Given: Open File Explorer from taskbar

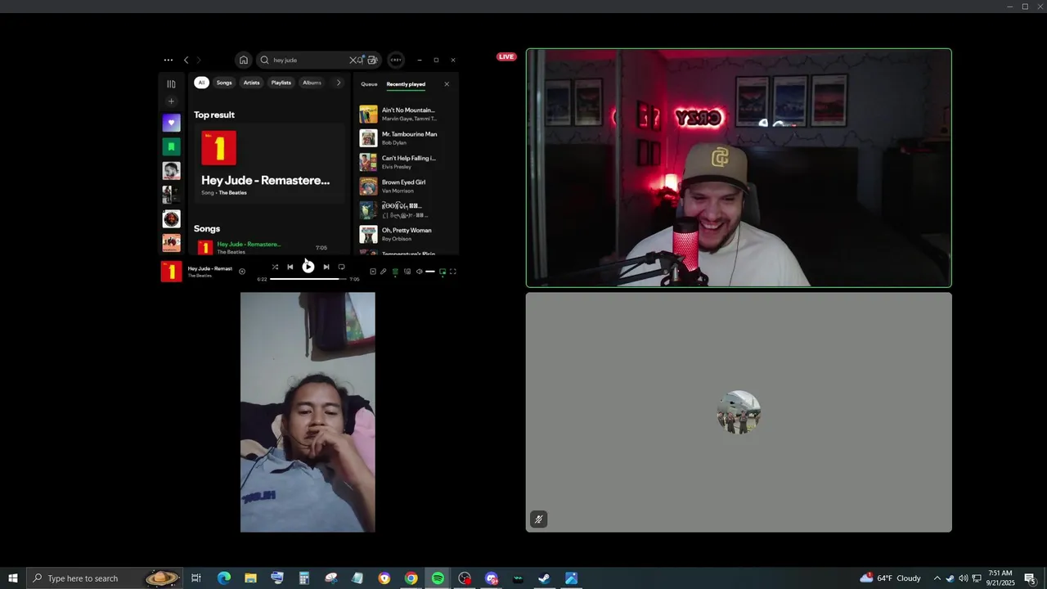Looking at the screenshot, I should (x=250, y=578).
